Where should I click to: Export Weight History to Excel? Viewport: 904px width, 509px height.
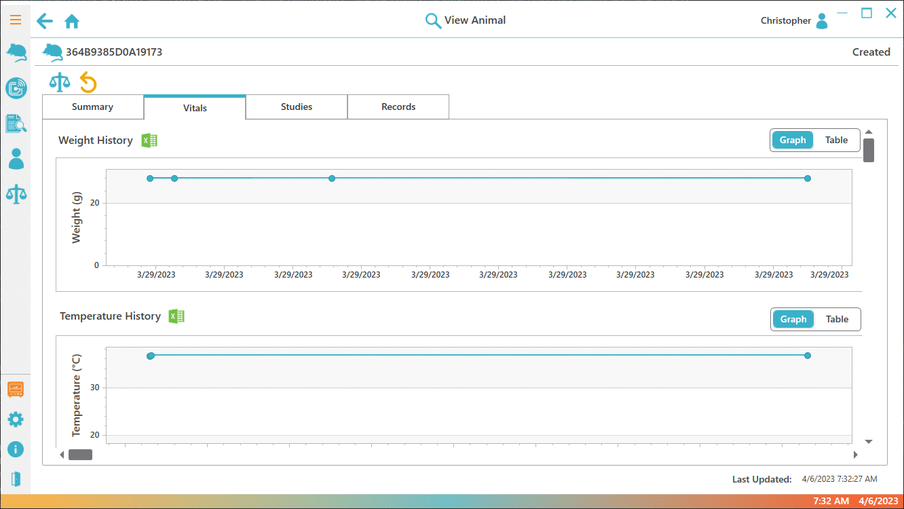tap(149, 140)
